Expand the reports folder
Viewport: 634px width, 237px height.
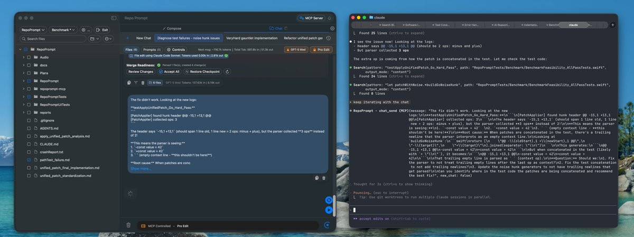(23, 112)
